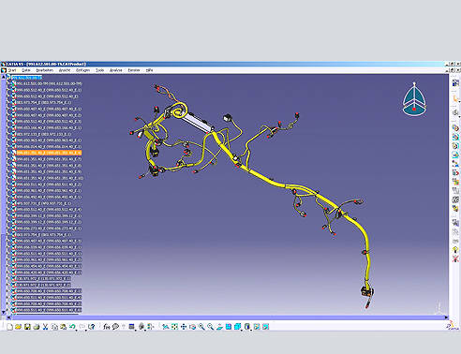
Task: Click the tree scrollbar down arrow
Action: click(x=4, y=312)
